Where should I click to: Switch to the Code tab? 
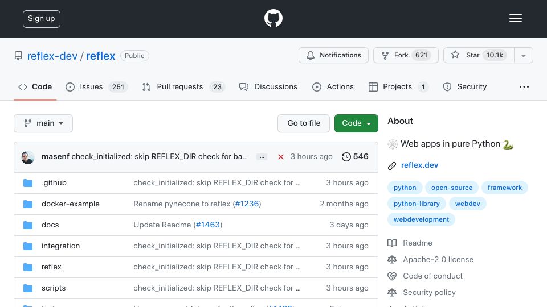(35, 86)
